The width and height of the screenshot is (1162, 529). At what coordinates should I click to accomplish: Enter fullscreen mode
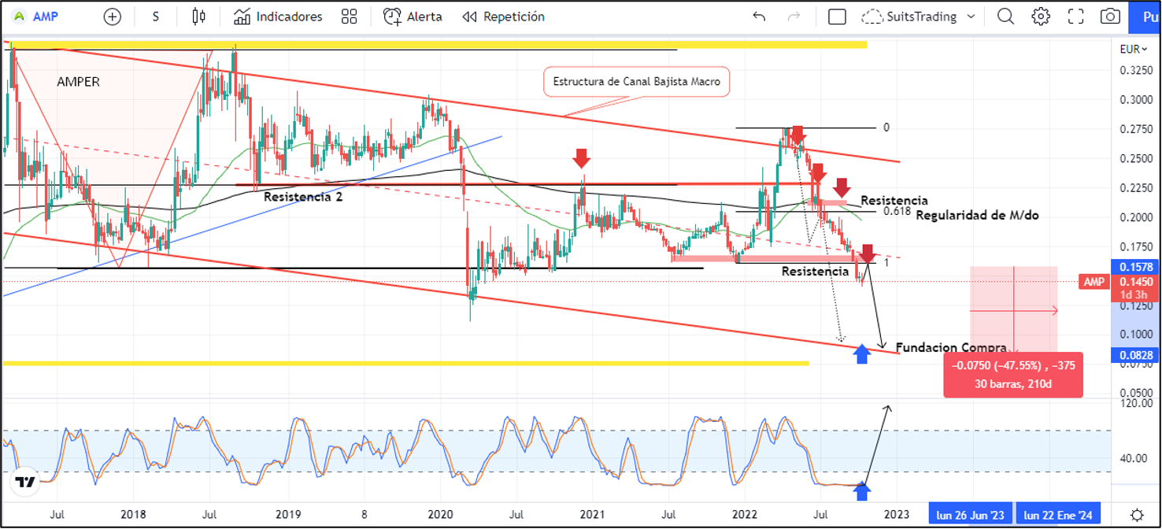pyautogui.click(x=1075, y=17)
